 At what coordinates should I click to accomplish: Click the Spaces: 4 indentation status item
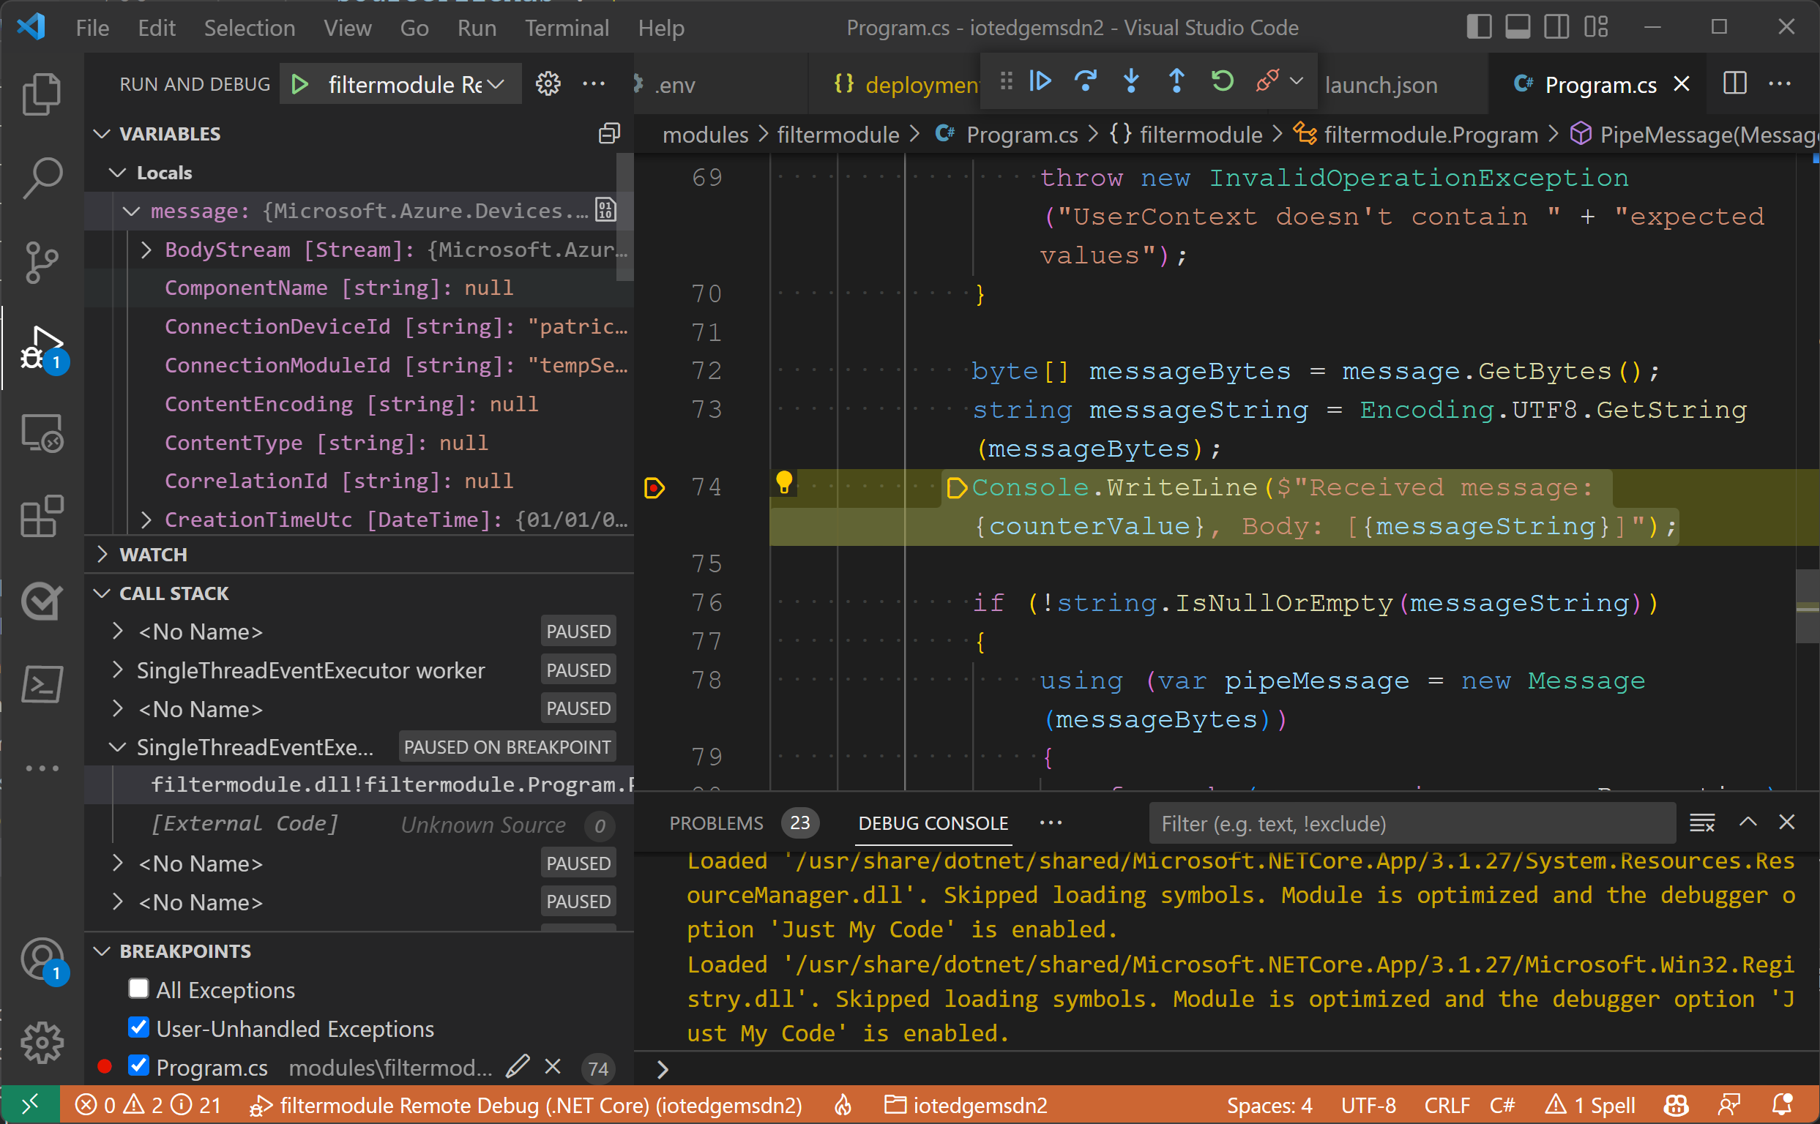(x=1269, y=1106)
